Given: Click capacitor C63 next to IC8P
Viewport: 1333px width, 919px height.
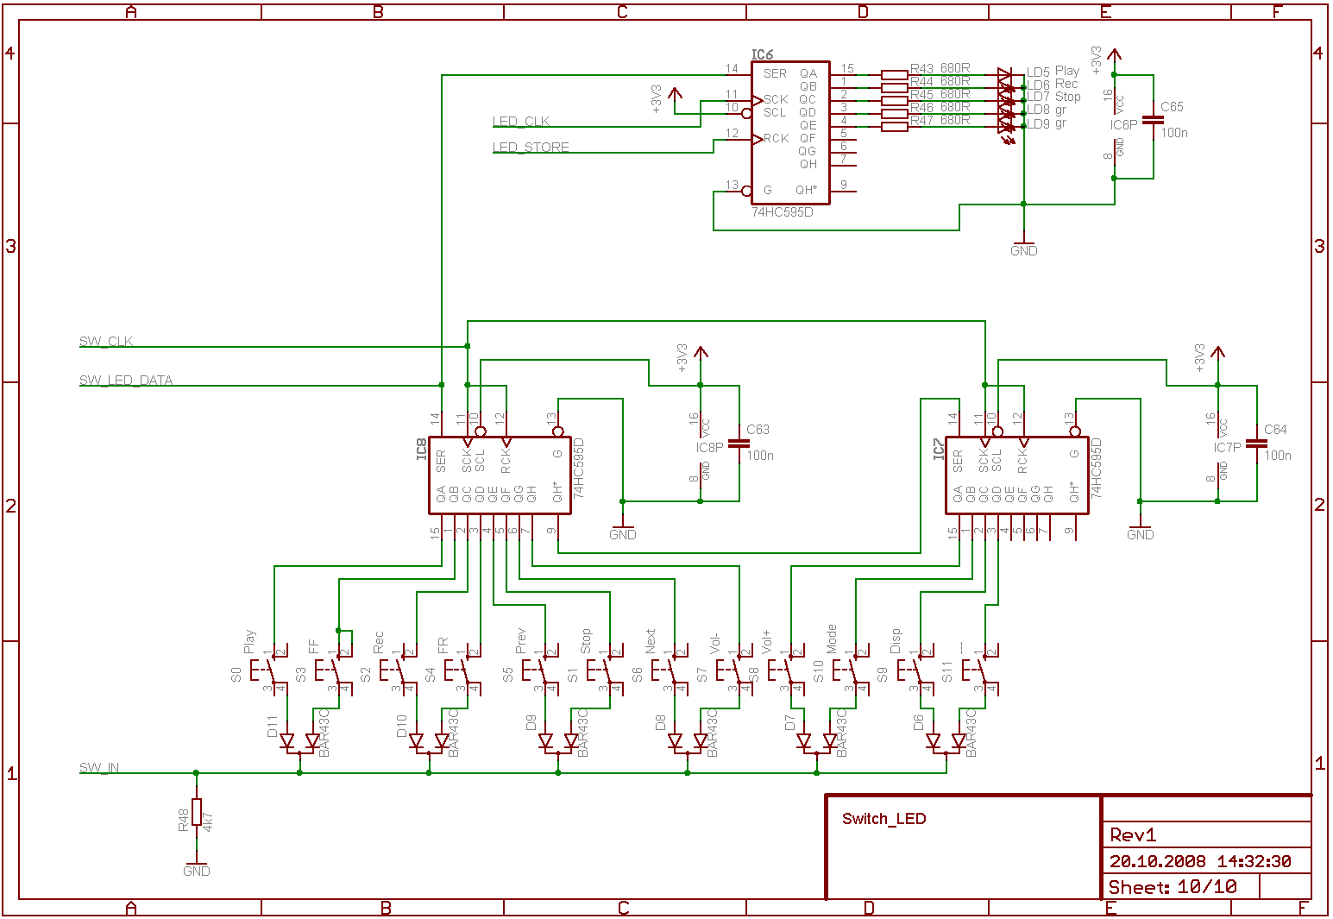Looking at the screenshot, I should click(x=739, y=444).
